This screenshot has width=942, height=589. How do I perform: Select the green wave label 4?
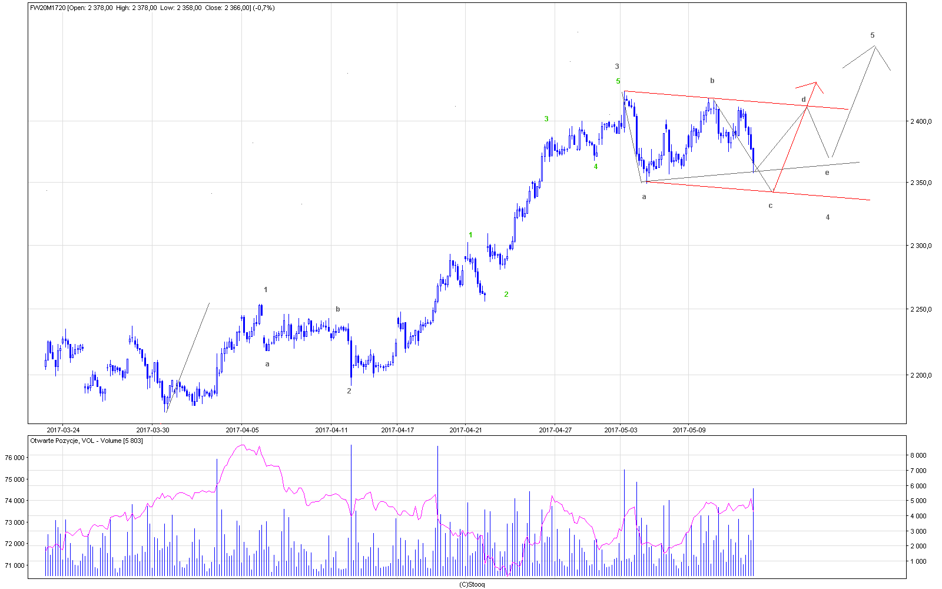pyautogui.click(x=595, y=167)
